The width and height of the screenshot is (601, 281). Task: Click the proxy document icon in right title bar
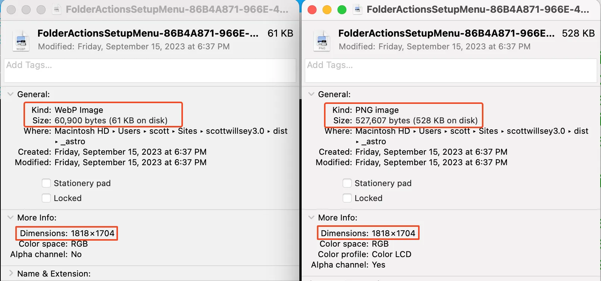click(358, 9)
